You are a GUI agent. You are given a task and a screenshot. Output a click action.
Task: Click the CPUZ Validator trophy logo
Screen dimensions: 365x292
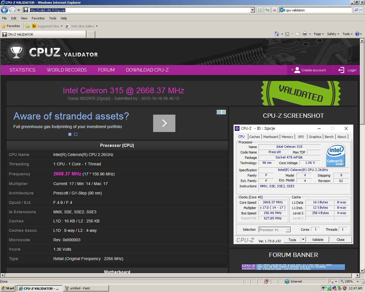[16, 52]
